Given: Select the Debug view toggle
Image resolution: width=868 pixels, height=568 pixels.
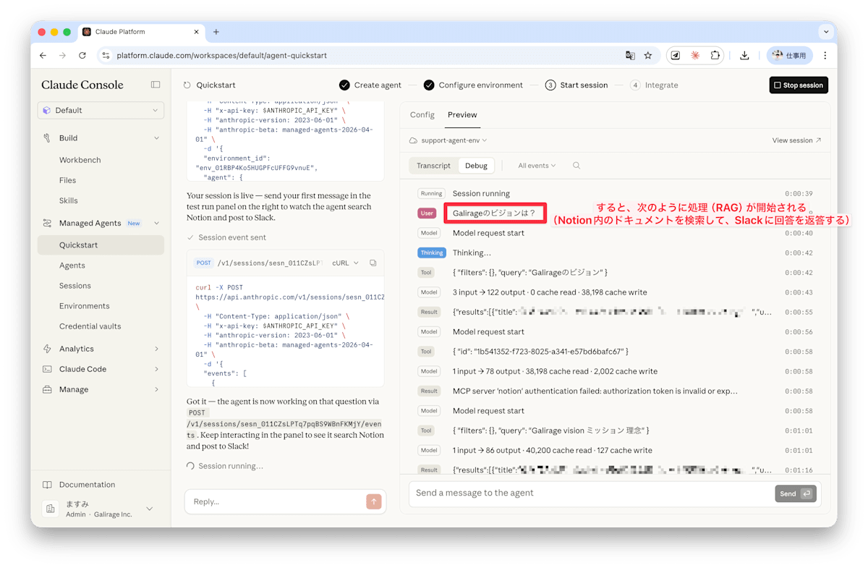Looking at the screenshot, I should coord(476,166).
